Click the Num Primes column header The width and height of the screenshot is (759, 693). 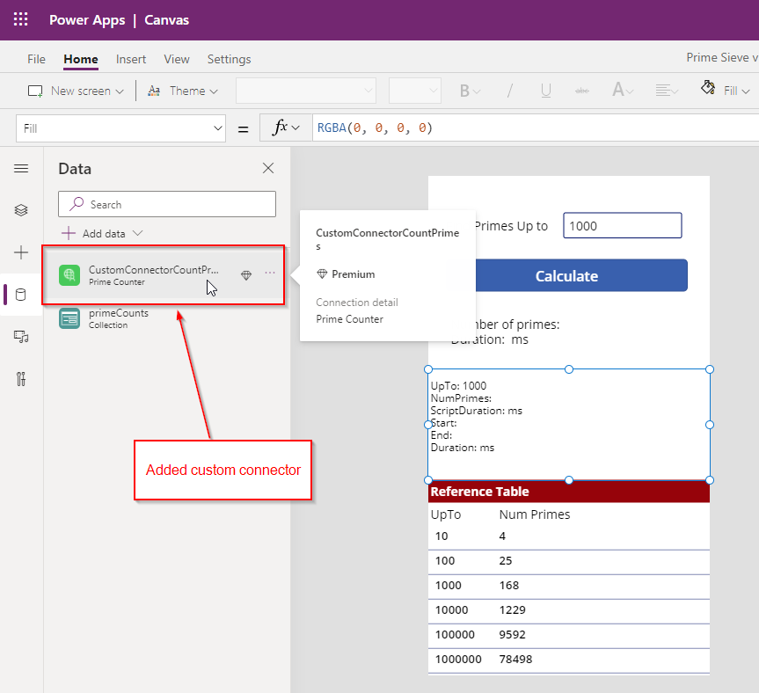tap(535, 514)
